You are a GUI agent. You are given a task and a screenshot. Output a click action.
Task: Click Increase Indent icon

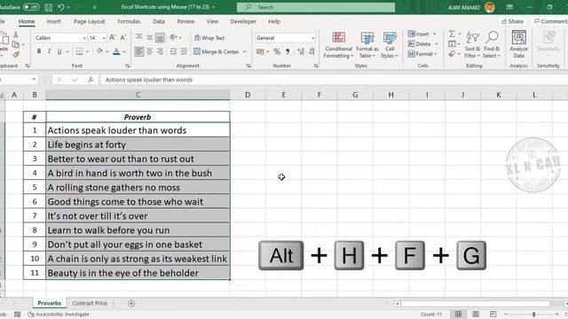point(184,51)
